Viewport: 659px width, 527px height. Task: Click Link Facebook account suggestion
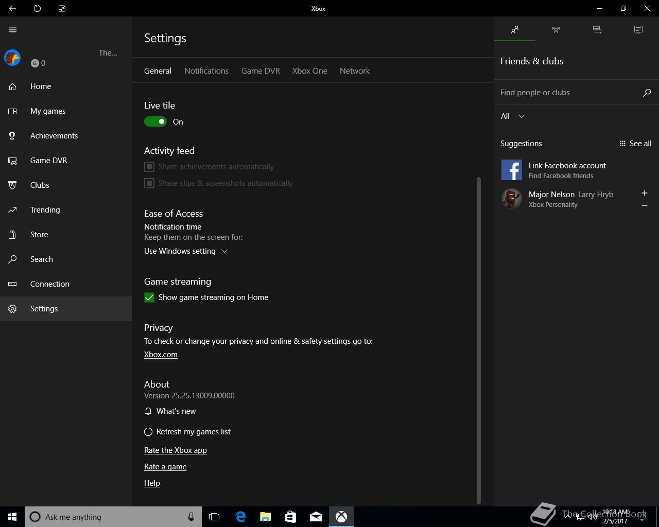pos(577,170)
